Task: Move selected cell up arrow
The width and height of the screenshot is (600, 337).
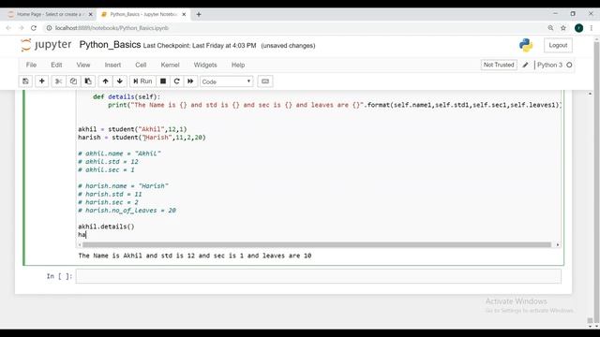Action: click(105, 81)
